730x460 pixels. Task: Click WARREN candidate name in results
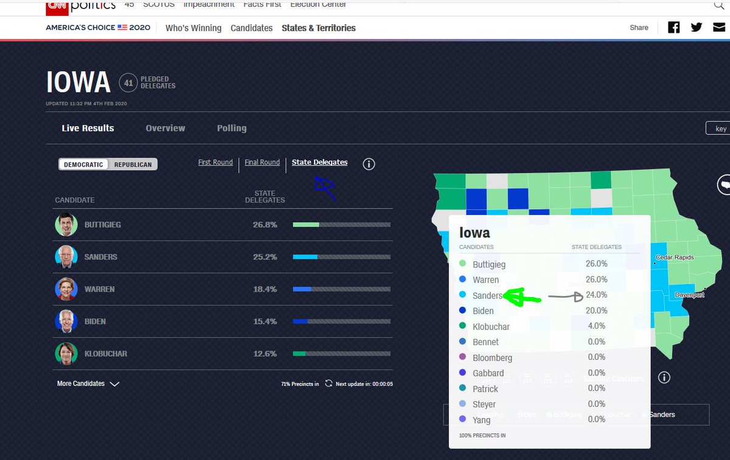point(100,289)
